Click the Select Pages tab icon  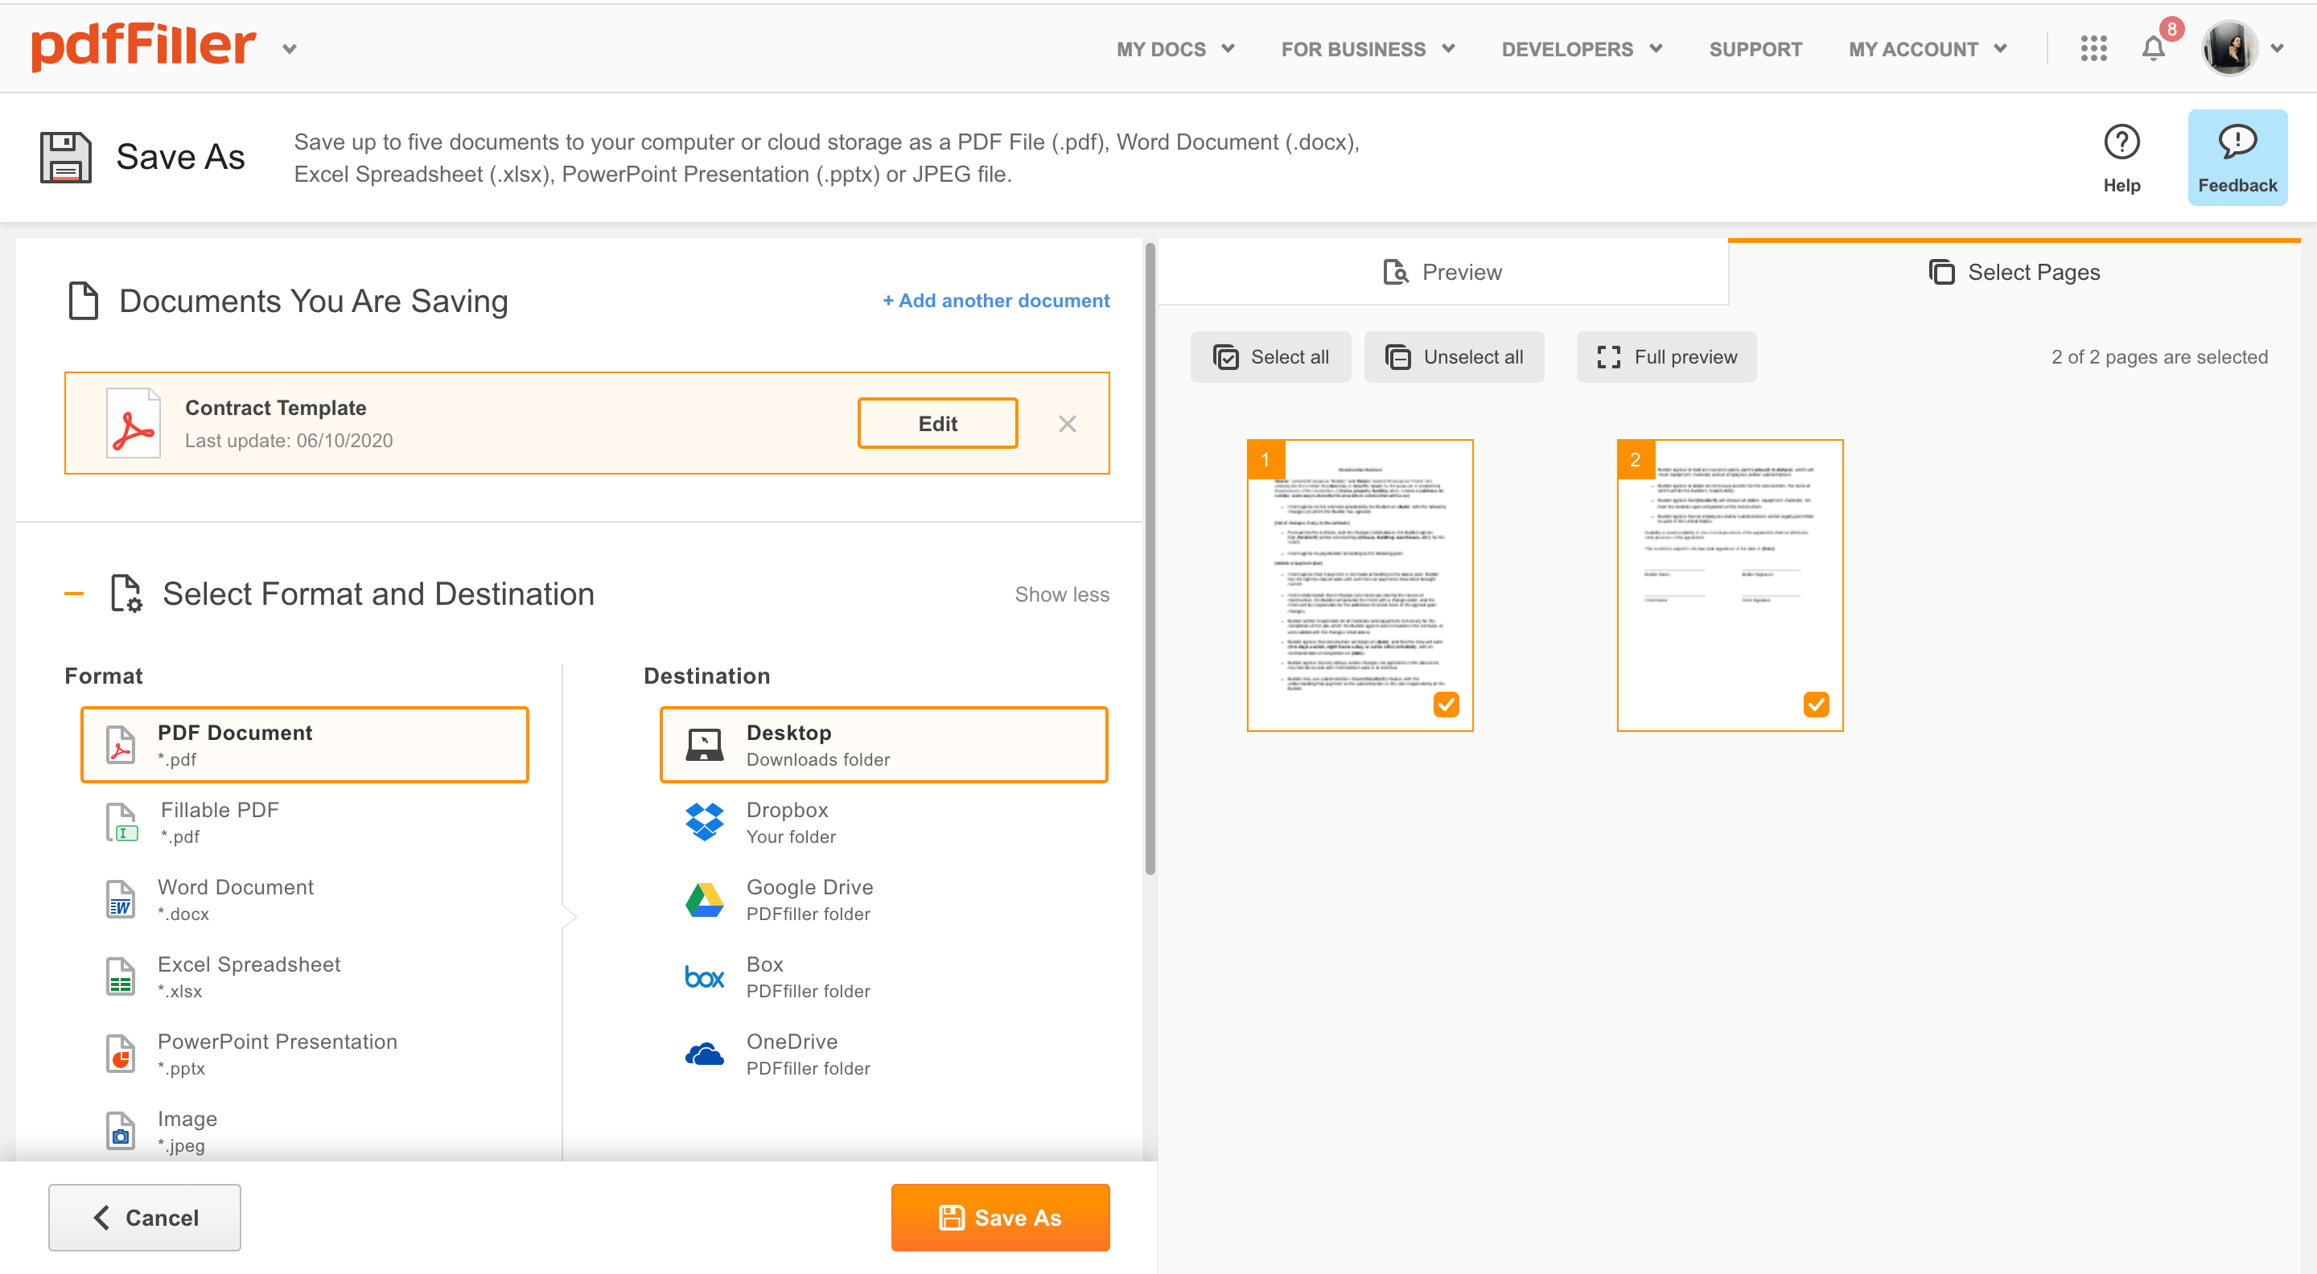(1941, 272)
